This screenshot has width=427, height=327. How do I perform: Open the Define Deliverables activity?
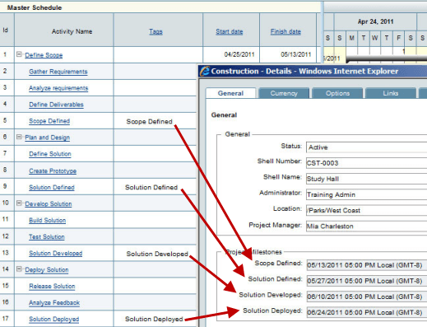click(56, 105)
